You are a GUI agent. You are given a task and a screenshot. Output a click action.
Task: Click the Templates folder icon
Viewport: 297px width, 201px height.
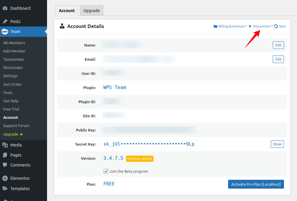[5, 189]
